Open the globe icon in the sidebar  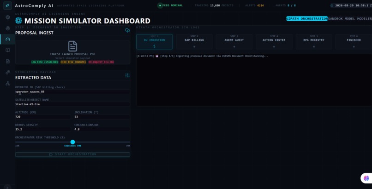click(x=7, y=17)
